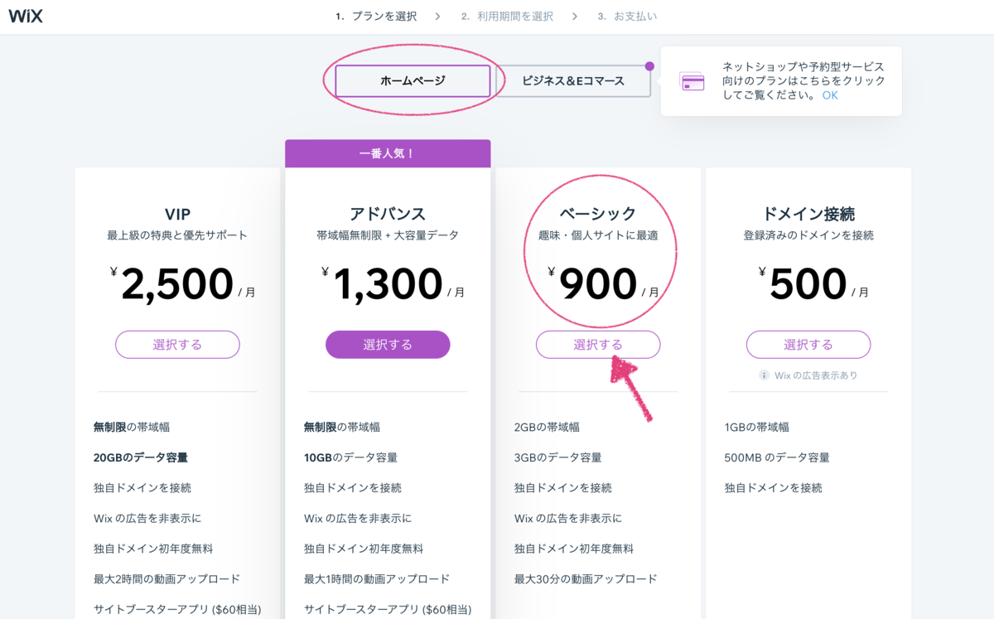
Task: Click 最上級の特典と優先サポート subtitle
Action: pyautogui.click(x=177, y=235)
